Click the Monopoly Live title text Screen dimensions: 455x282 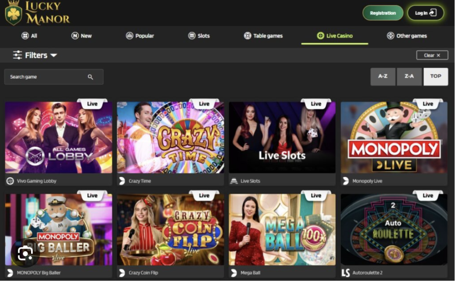[367, 181]
